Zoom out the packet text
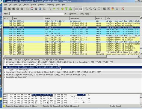This screenshot has height=109, width=142. point(90,9)
